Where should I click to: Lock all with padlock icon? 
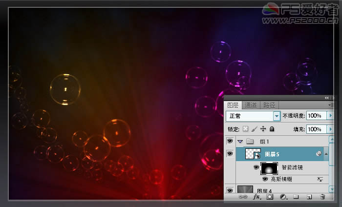(272, 129)
